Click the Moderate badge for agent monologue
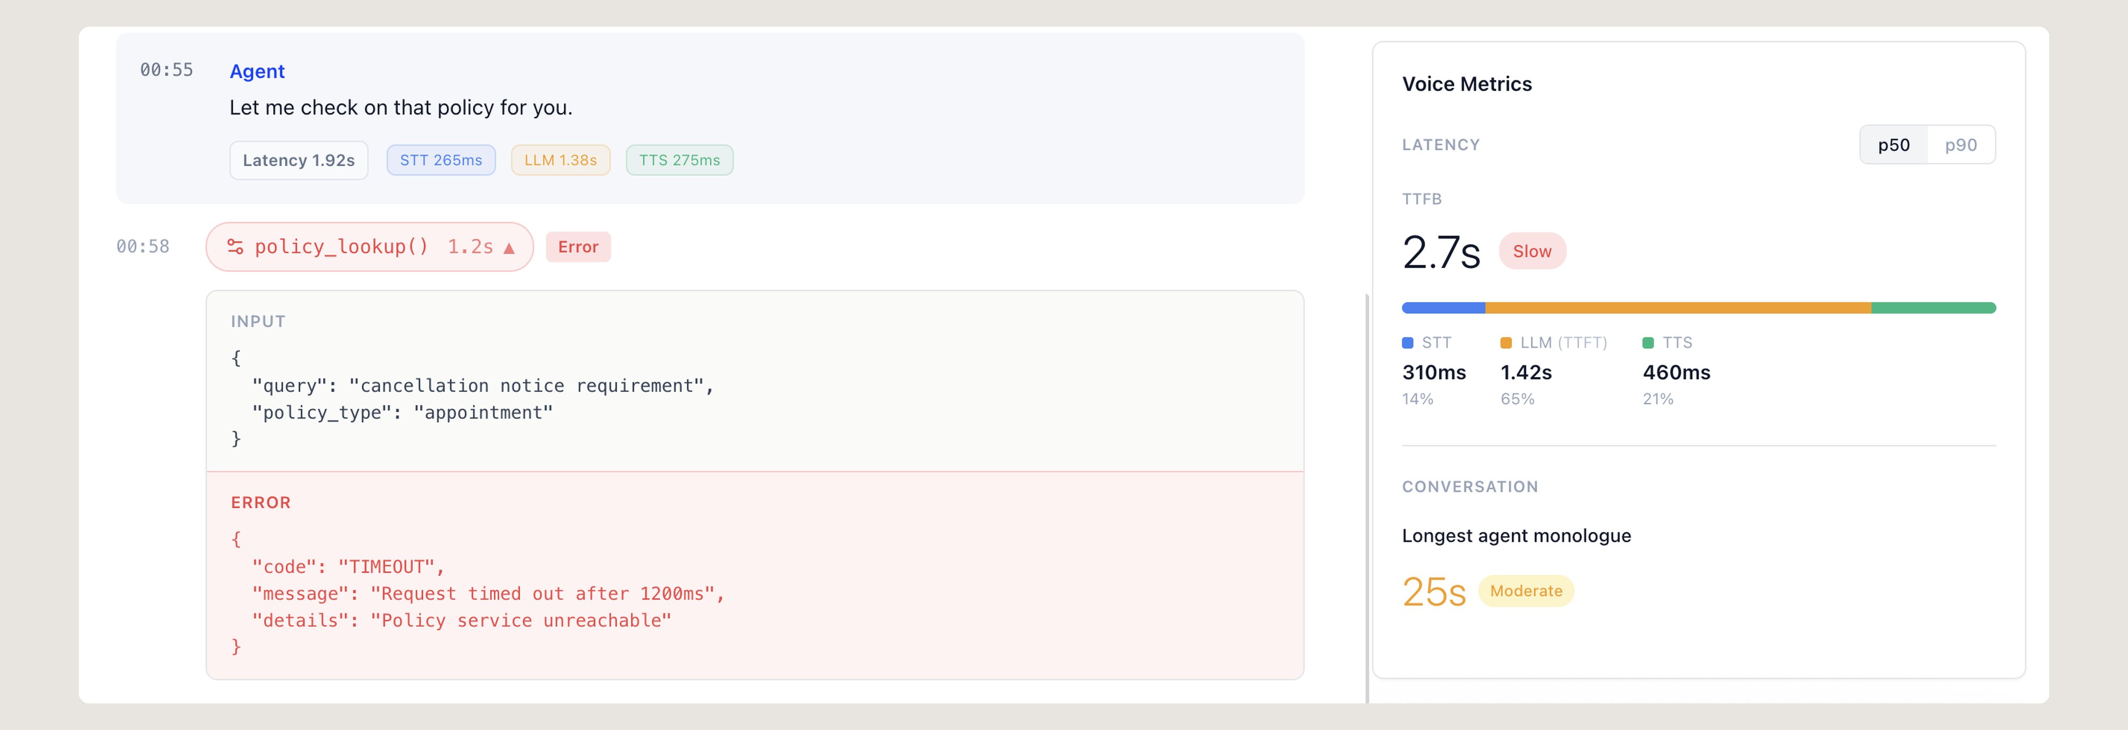The width and height of the screenshot is (2128, 730). (x=1526, y=591)
